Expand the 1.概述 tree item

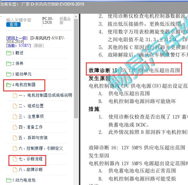pyautogui.click(x=18, y=53)
